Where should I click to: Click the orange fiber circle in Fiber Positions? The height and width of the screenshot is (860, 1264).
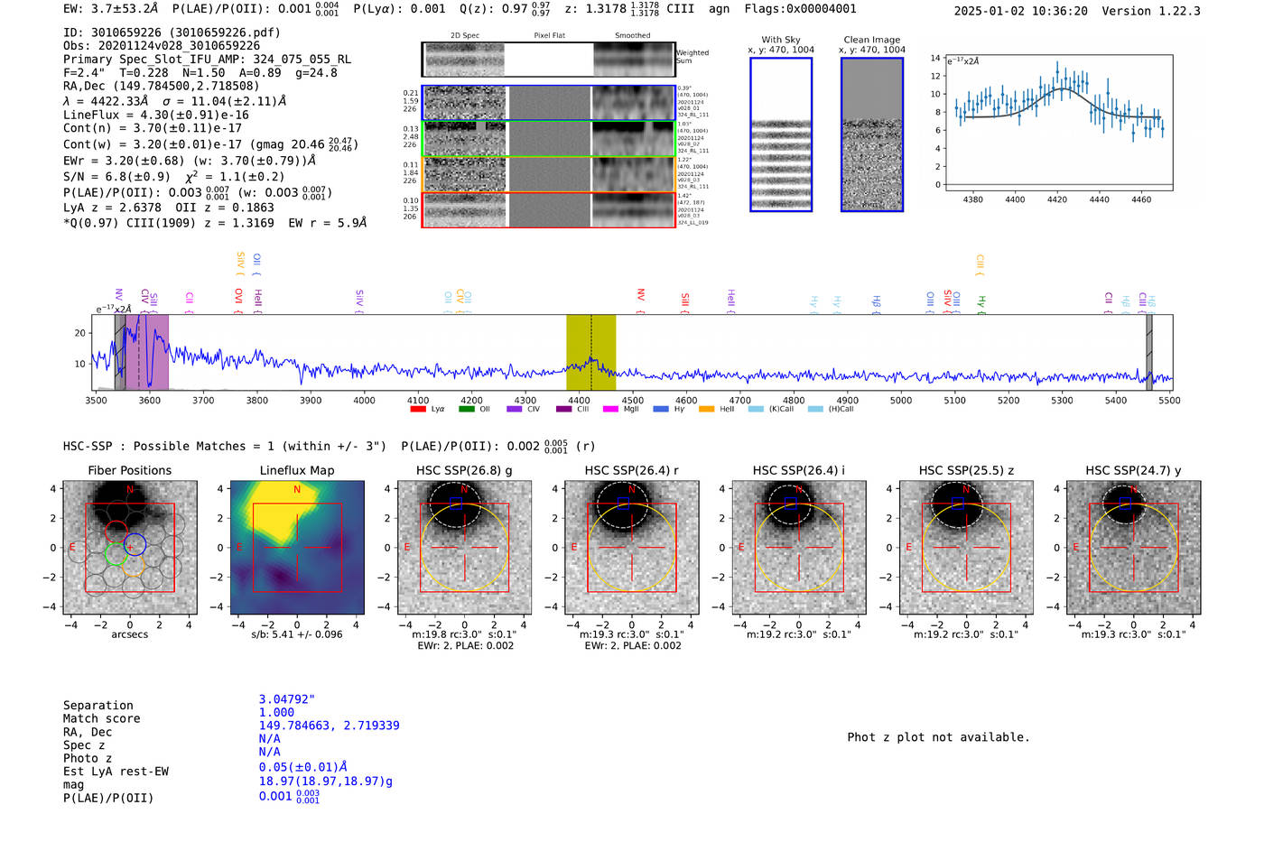tap(132, 566)
